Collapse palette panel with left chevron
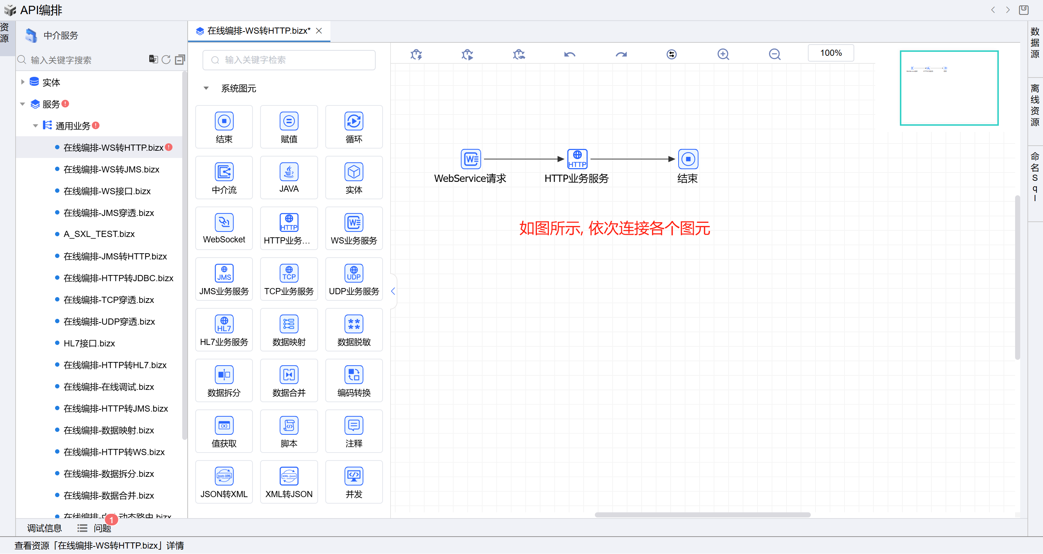This screenshot has width=1043, height=554. pos(393,291)
